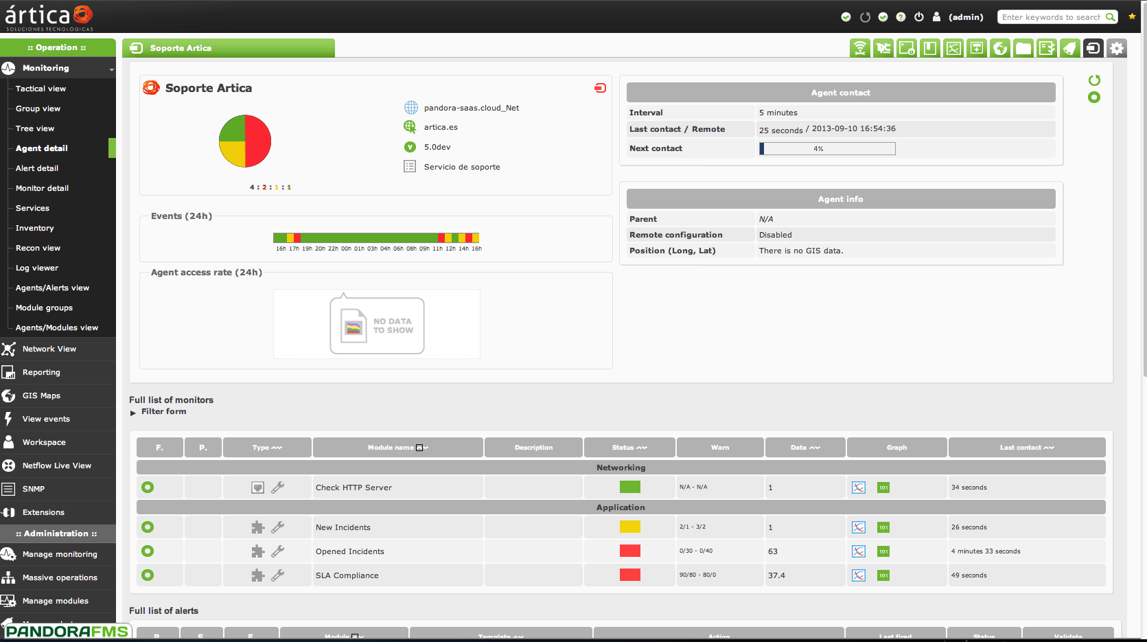The height and width of the screenshot is (642, 1147).
Task: Open Tree view in sidebar
Action: pos(34,128)
